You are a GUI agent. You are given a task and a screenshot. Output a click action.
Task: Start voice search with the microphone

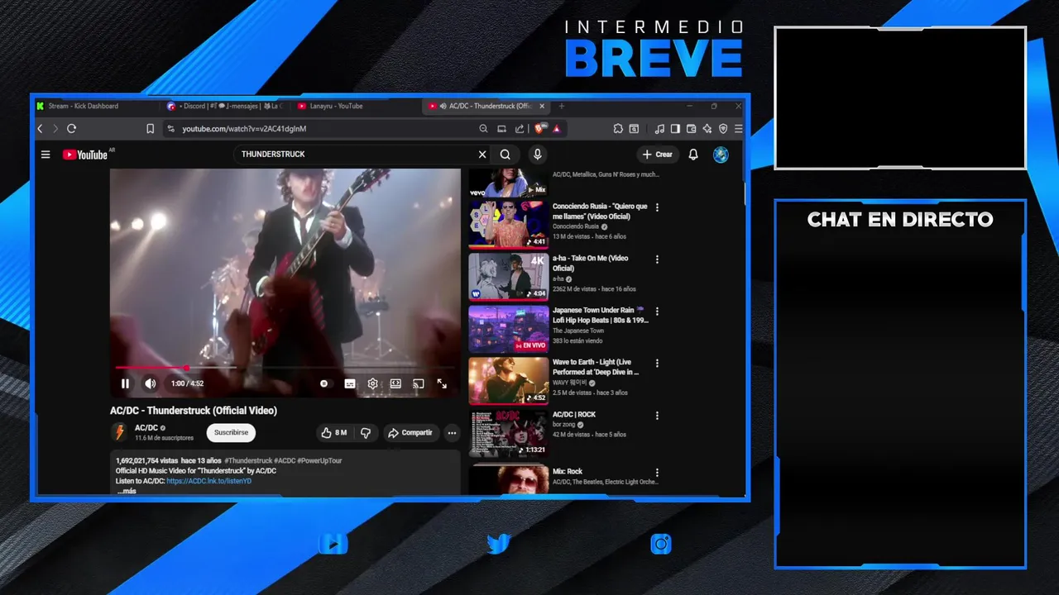pos(538,155)
